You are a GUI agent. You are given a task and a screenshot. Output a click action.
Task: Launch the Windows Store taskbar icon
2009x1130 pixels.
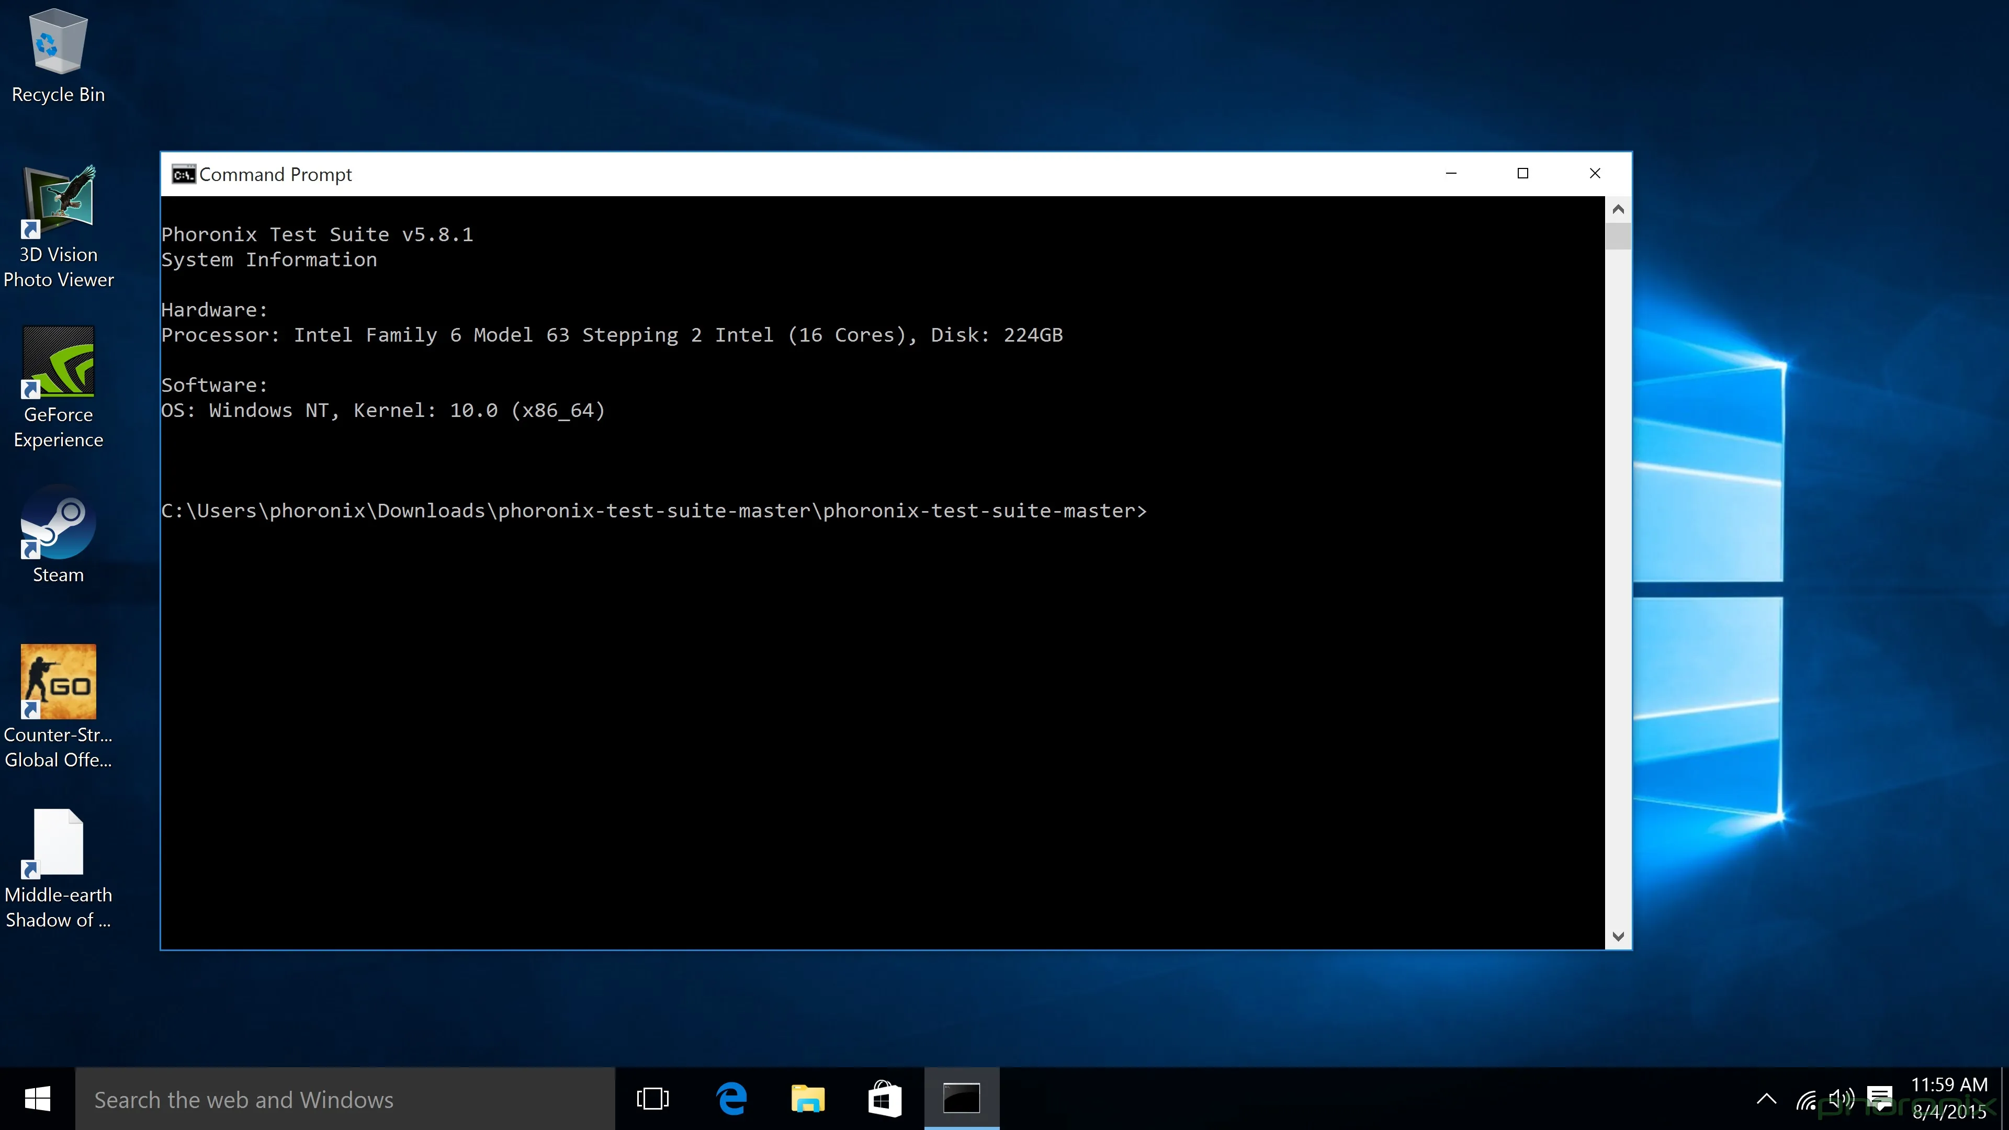click(x=884, y=1100)
